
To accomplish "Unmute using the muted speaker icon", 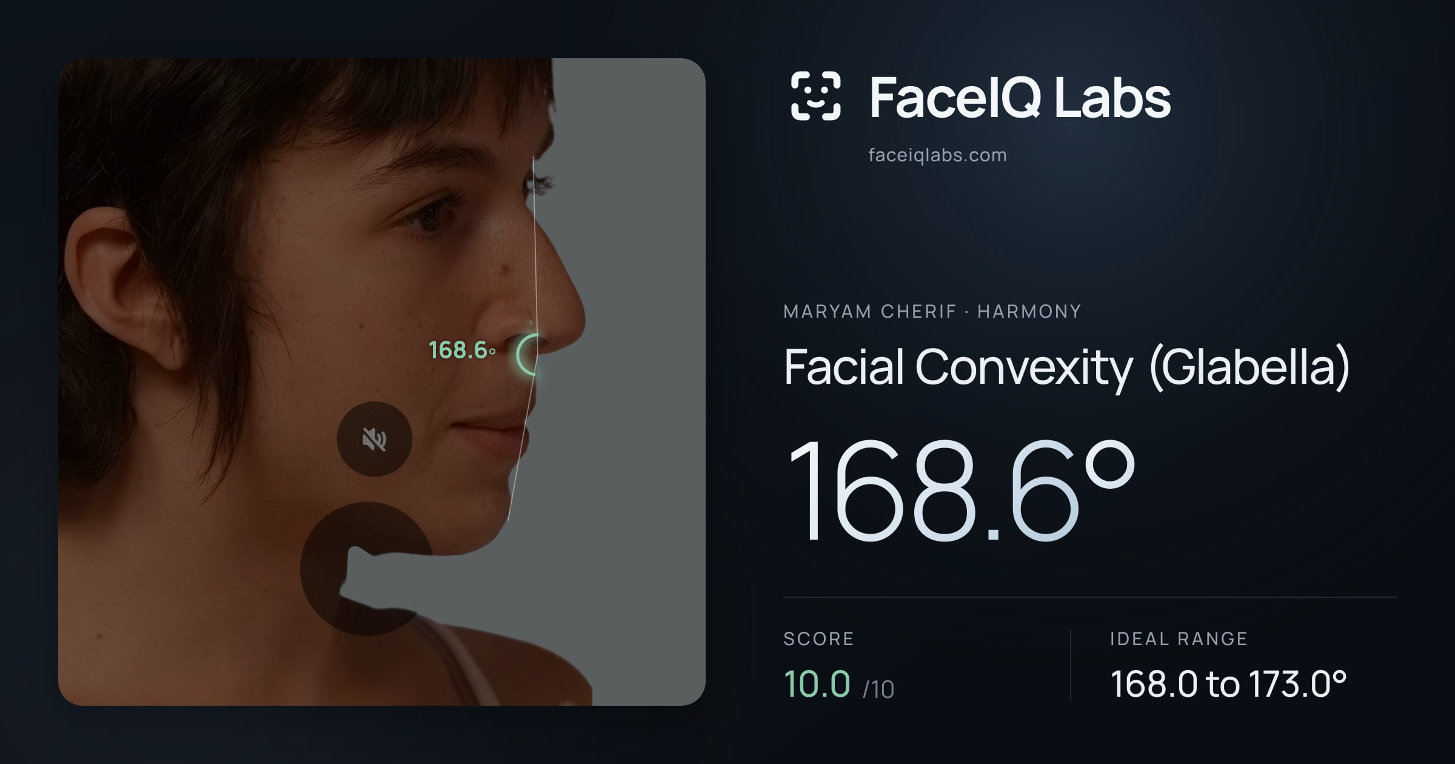I will tap(375, 439).
